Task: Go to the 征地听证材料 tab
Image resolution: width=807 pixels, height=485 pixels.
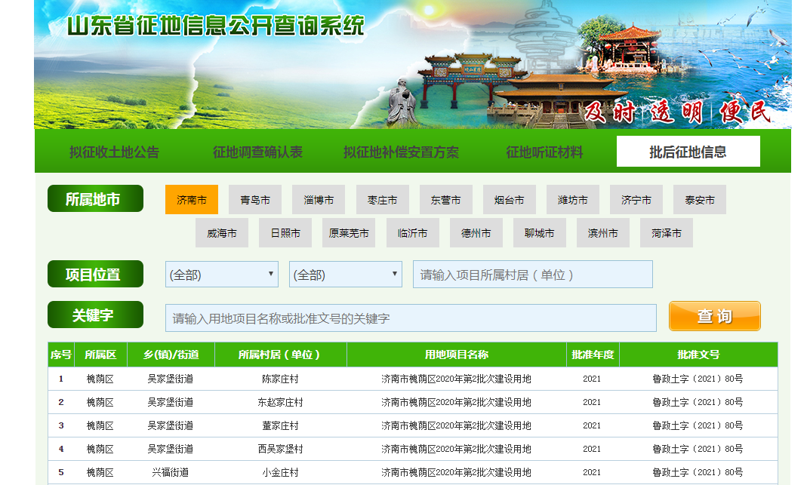Action: click(544, 152)
